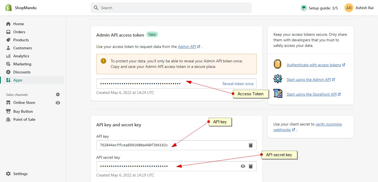Open Products from the sidebar
This screenshot has height=182, width=378.
pos(21,40)
